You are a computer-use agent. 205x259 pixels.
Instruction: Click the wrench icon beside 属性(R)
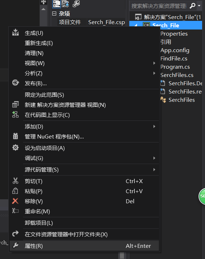coord(15,245)
